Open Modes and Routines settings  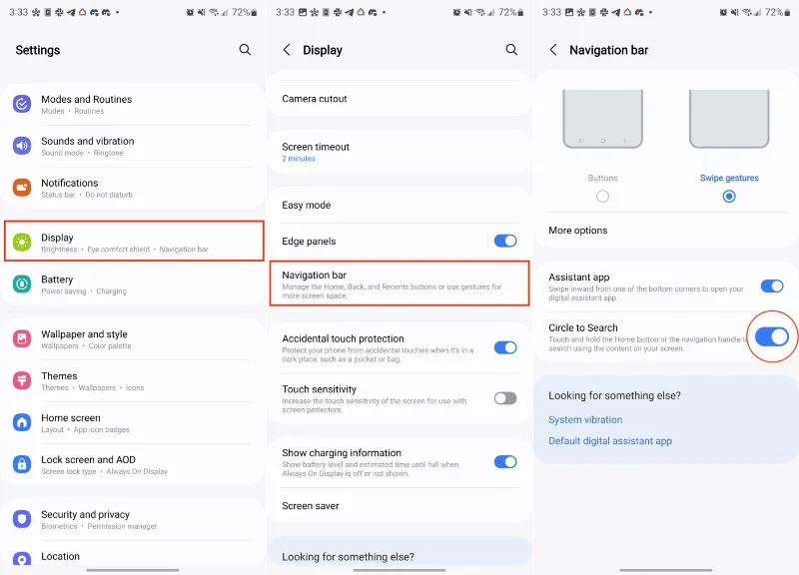133,104
